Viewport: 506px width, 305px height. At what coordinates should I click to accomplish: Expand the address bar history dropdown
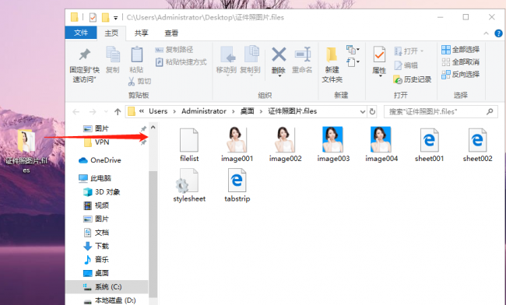[363, 112]
